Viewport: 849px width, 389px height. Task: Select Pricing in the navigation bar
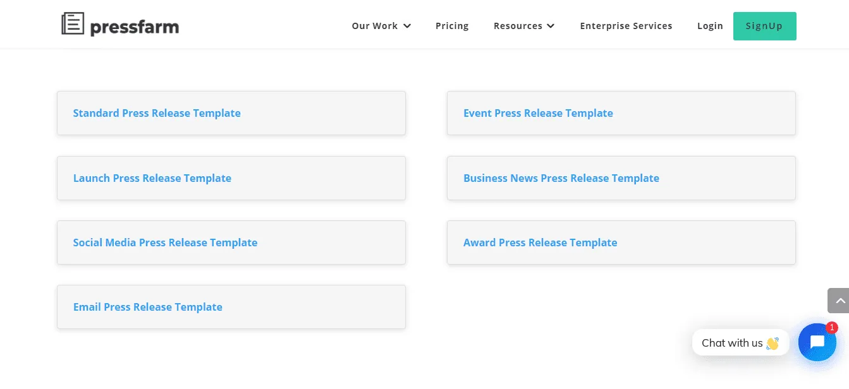451,26
